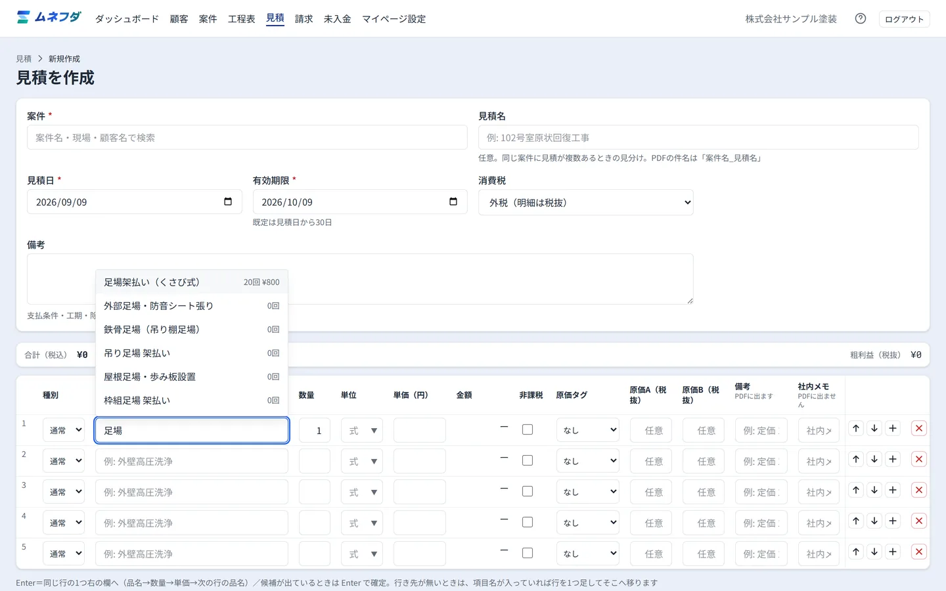The width and height of the screenshot is (946, 591).
Task: Open the calendar picker for 見積日
Action: coord(228,202)
